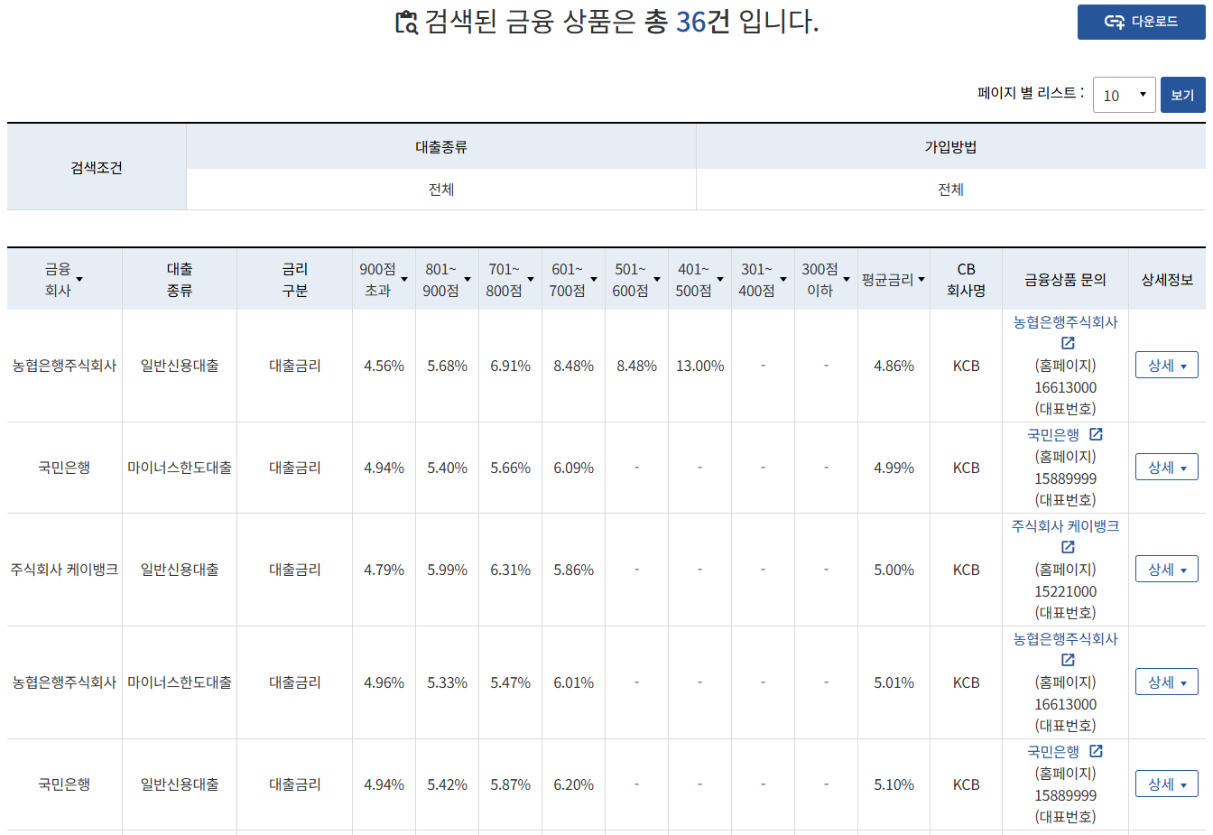
Task: Sort by 701~800점 column
Action: pyautogui.click(x=531, y=280)
